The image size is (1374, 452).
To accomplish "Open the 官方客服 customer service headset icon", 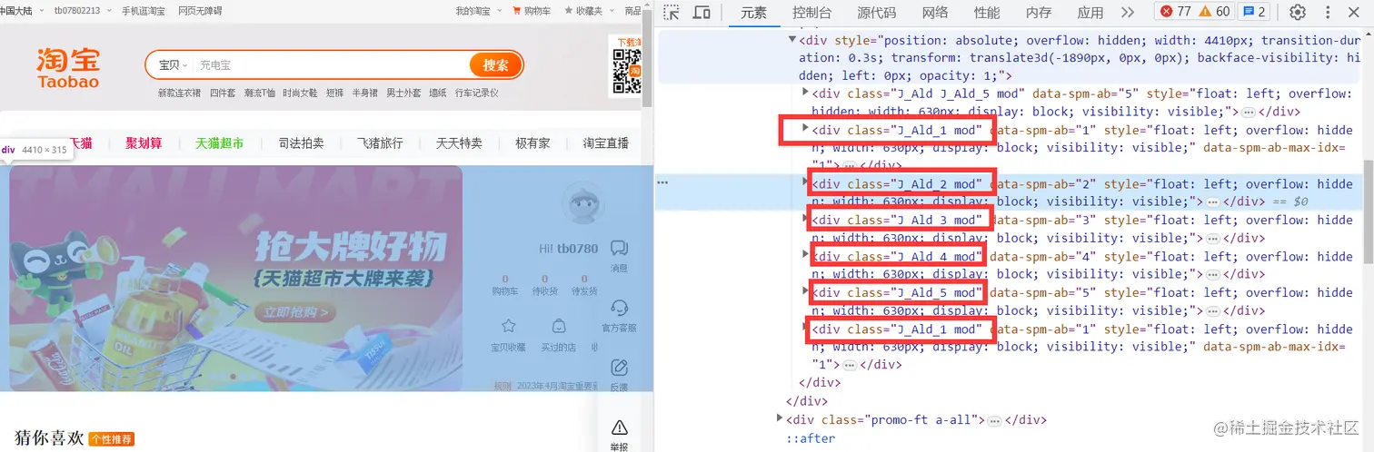I will point(619,315).
